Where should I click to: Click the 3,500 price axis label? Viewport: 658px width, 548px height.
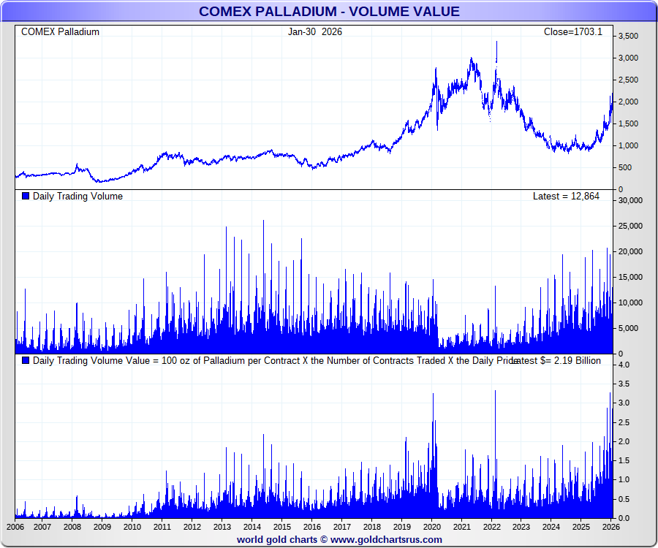628,36
